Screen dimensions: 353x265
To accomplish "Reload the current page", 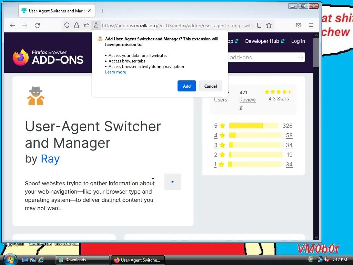I will click(37, 26).
